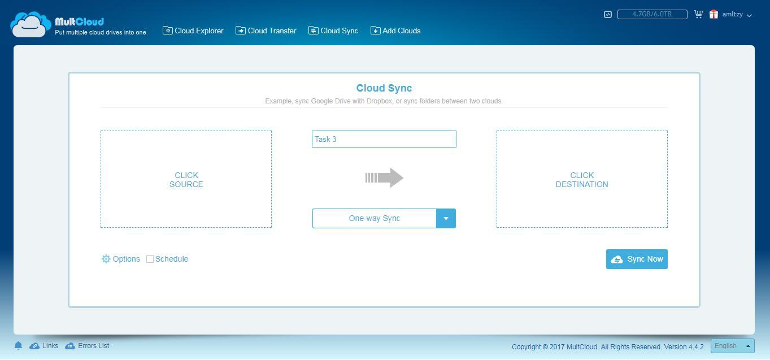The width and height of the screenshot is (770, 360).
Task: Click the MultCloud cloud logo
Action: tap(31, 24)
